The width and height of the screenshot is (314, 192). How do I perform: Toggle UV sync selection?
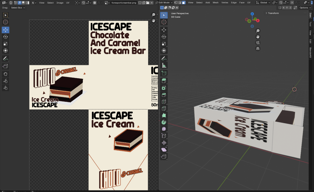tap(11, 2)
